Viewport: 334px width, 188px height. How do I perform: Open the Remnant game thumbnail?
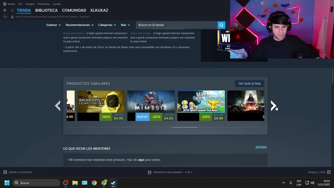(246, 102)
